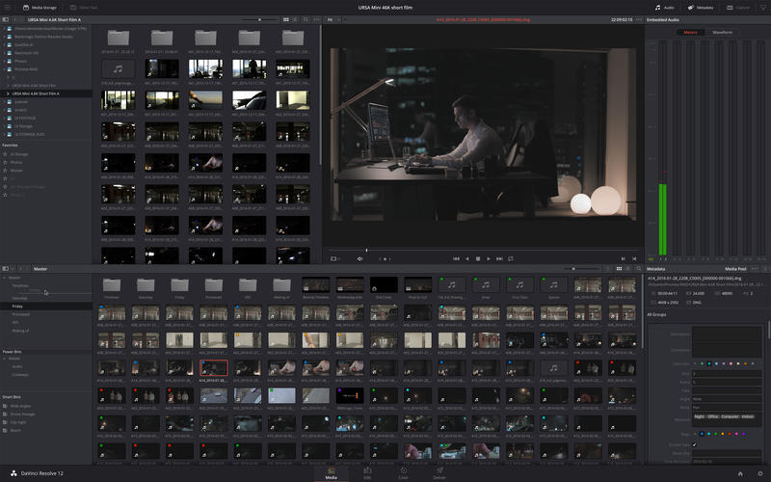The image size is (771, 482).
Task: Toggle loop playback icon in viewer
Action: [x=511, y=258]
